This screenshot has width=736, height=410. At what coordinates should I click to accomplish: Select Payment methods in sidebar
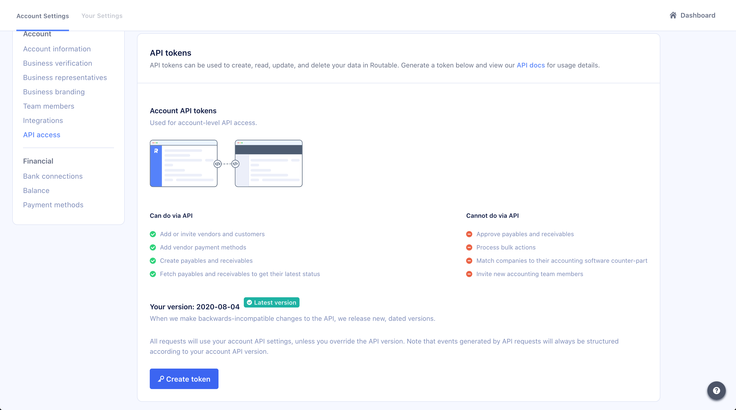coord(53,204)
